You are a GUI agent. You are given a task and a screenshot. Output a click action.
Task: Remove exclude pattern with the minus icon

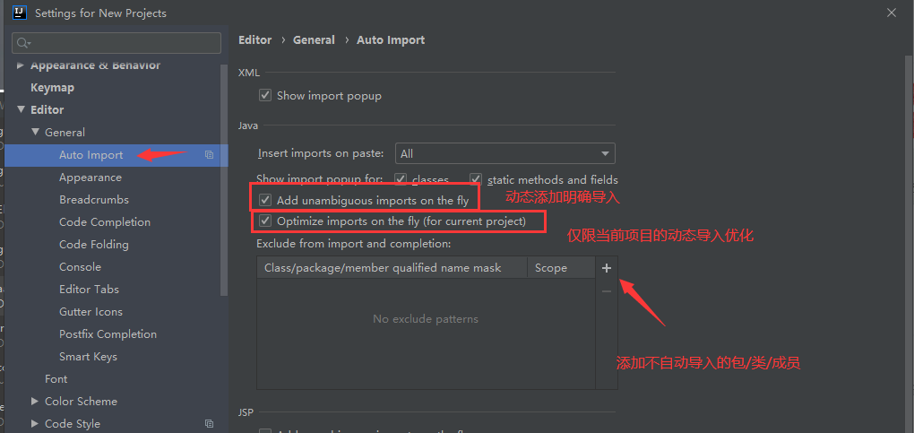pos(607,290)
